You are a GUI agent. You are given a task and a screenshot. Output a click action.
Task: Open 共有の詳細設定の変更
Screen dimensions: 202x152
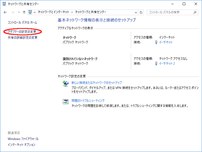[23, 38]
